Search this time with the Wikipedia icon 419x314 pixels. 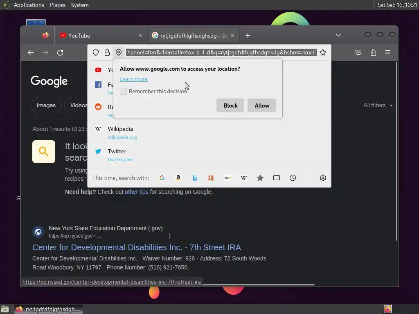pos(244,178)
